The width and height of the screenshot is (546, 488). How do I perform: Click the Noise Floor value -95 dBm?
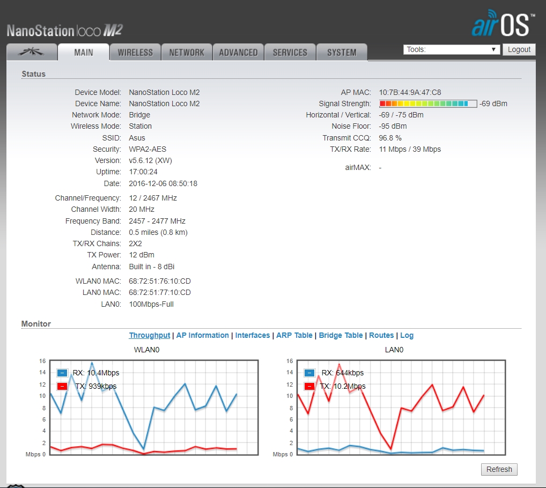tap(393, 126)
